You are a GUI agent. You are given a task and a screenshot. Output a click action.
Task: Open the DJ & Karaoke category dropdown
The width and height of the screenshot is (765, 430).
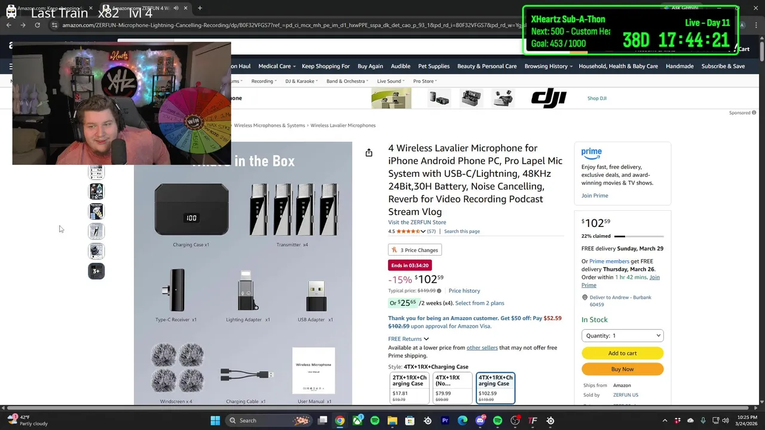coord(301,81)
